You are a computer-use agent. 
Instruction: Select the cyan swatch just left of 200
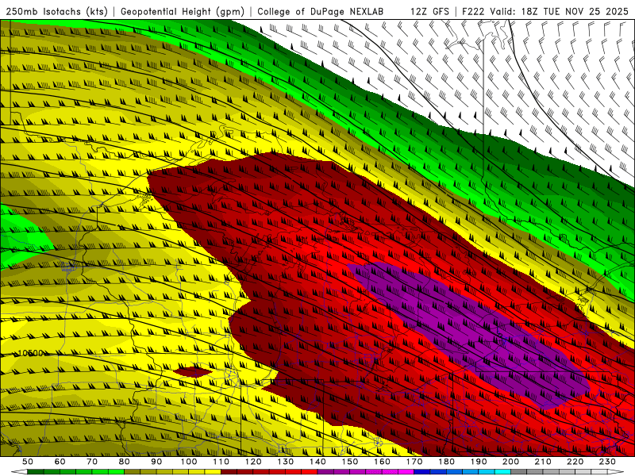pos(503,472)
